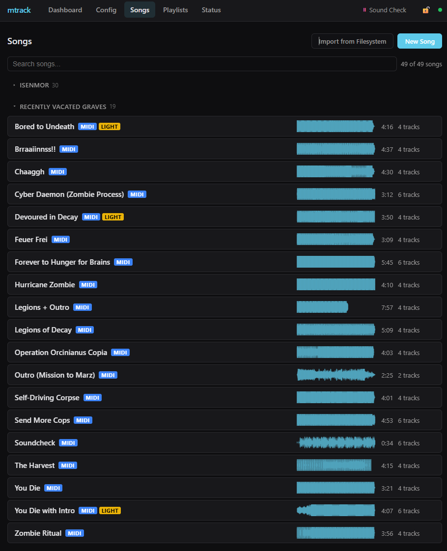Viewport: 447px width, 551px height.
Task: Click Import from Filesystem
Action: (352, 41)
